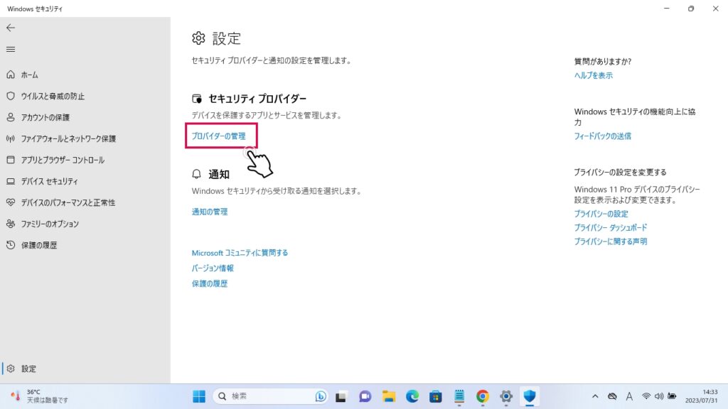This screenshot has height=409, width=728.
Task: Select ウイルスと脅威の防止 shield item
Action: click(x=53, y=96)
